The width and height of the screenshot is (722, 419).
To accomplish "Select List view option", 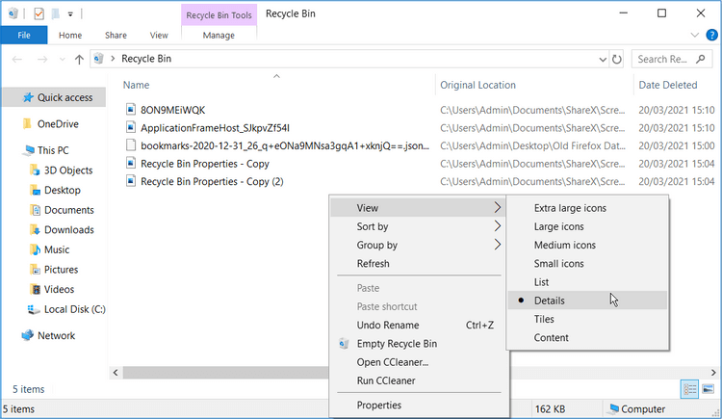I will (x=587, y=281).
